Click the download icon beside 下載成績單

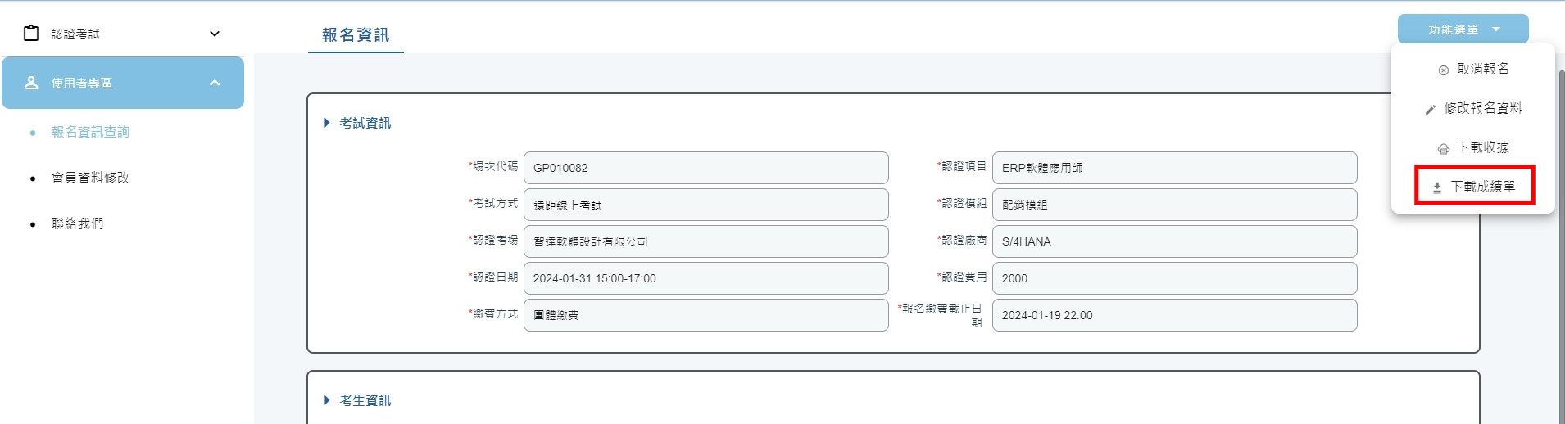(x=1437, y=187)
